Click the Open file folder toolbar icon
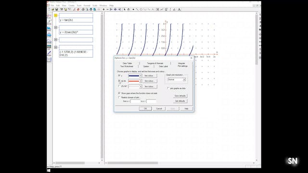 click(53, 10)
